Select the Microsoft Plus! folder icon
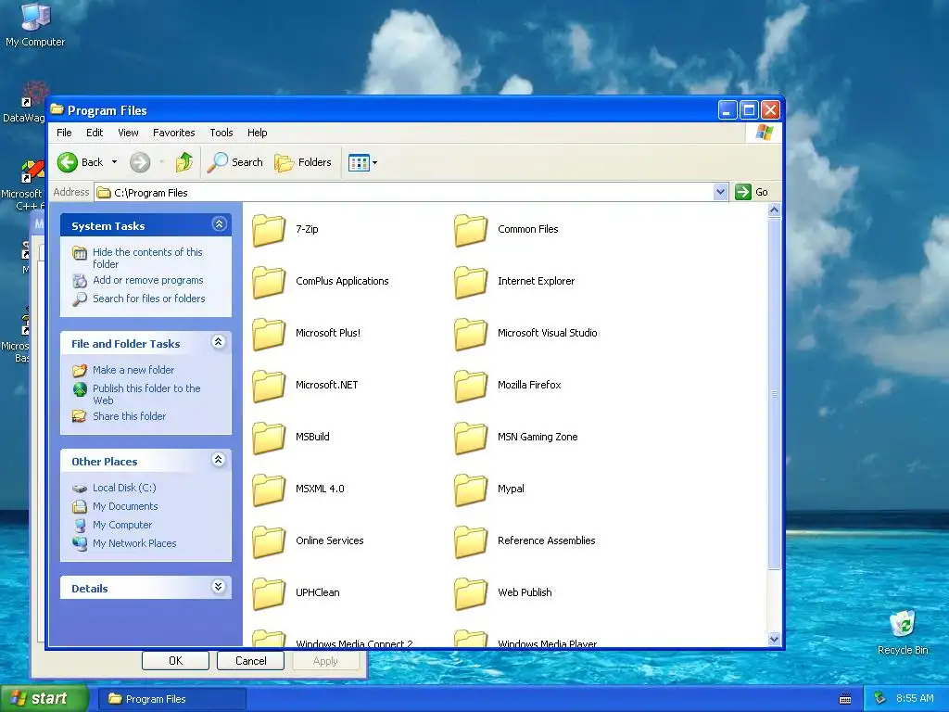The image size is (949, 712). [269, 334]
